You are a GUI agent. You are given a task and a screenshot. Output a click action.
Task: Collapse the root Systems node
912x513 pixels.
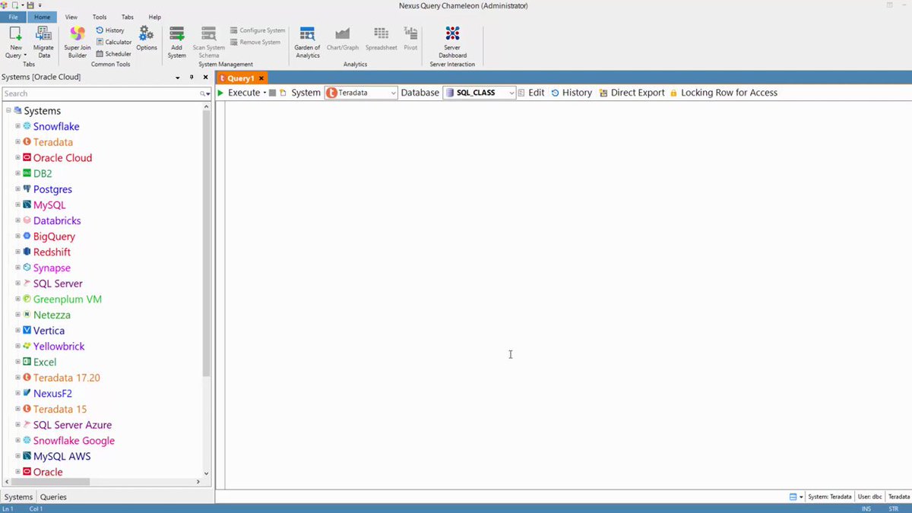tap(8, 110)
